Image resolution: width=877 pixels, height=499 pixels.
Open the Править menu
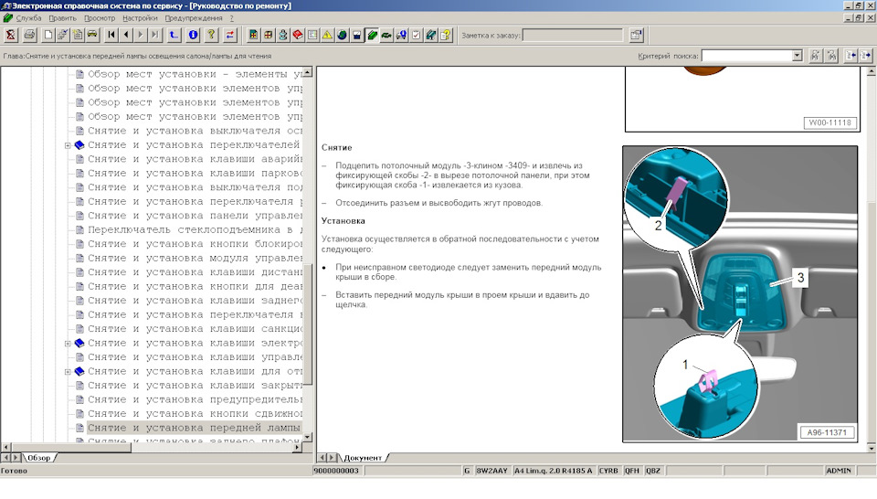coord(63,18)
